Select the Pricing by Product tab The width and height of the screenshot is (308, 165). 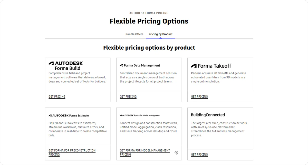point(160,34)
